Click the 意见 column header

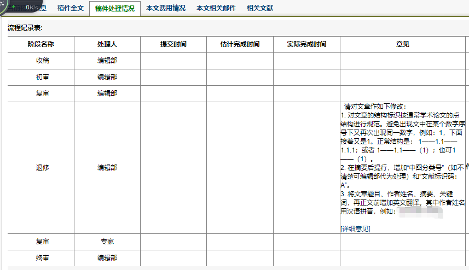[x=402, y=44]
